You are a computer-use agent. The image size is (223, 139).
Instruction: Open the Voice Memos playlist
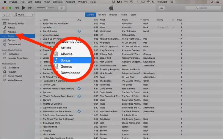(15, 80)
